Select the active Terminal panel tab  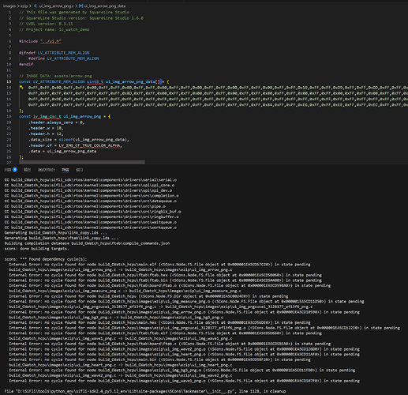[66, 170]
